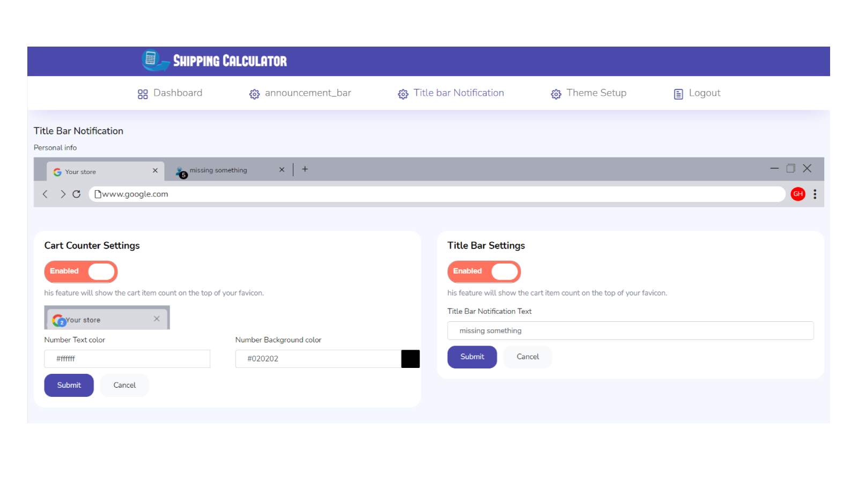Click the Title Bar Notification Text field
The width and height of the screenshot is (858, 482).
point(630,330)
